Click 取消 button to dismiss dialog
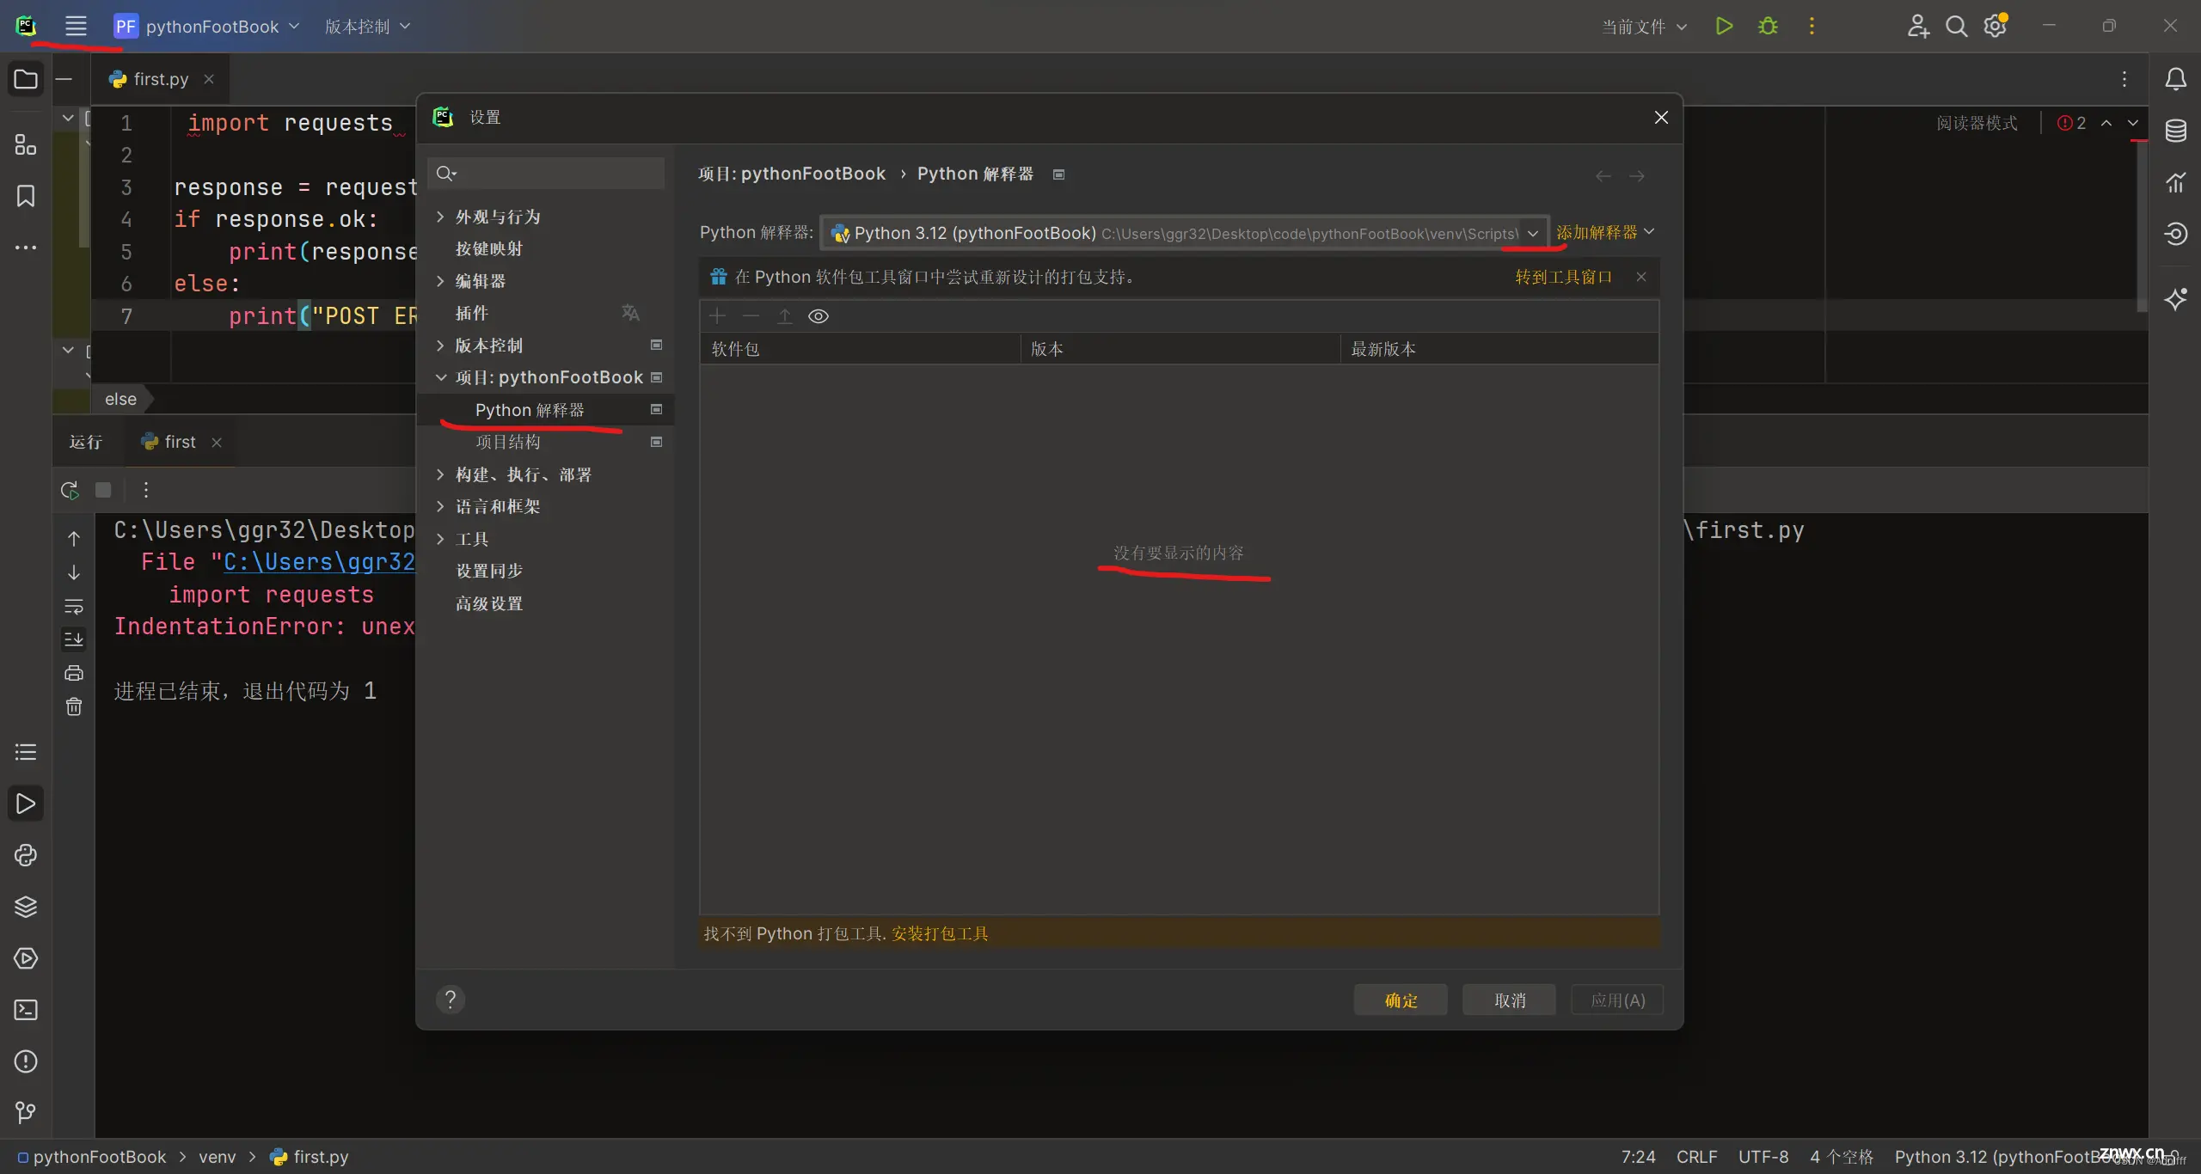Screen dimensions: 2201x1174 point(1510,1000)
